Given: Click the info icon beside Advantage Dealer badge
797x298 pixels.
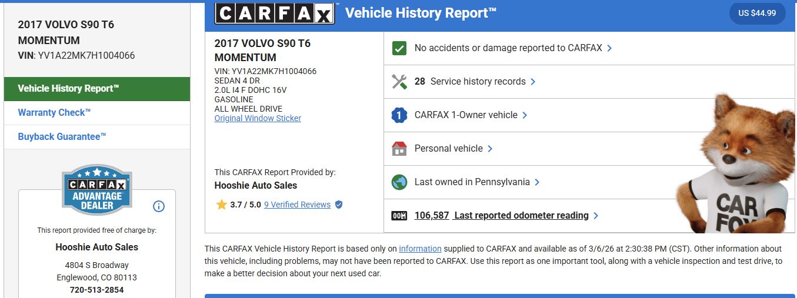Looking at the screenshot, I should [x=159, y=206].
